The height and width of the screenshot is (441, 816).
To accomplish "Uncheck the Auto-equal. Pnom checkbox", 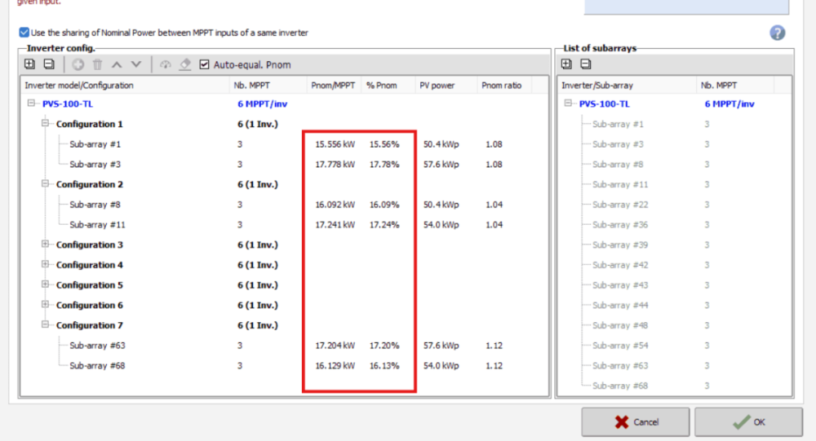I will (x=205, y=64).
